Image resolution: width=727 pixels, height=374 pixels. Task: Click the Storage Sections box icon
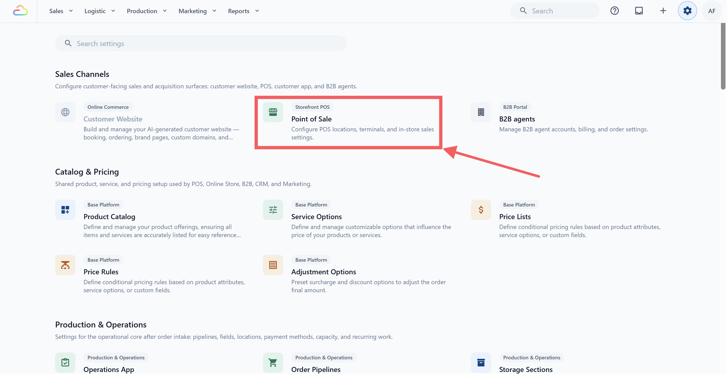pyautogui.click(x=481, y=362)
